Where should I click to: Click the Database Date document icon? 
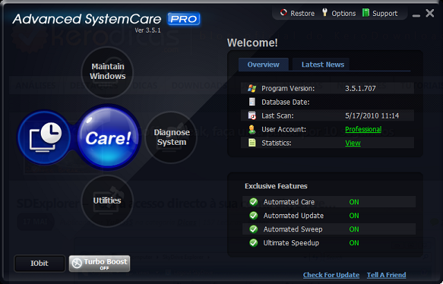point(252,102)
